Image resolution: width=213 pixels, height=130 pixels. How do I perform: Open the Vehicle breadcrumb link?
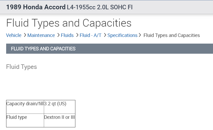coord(14,35)
